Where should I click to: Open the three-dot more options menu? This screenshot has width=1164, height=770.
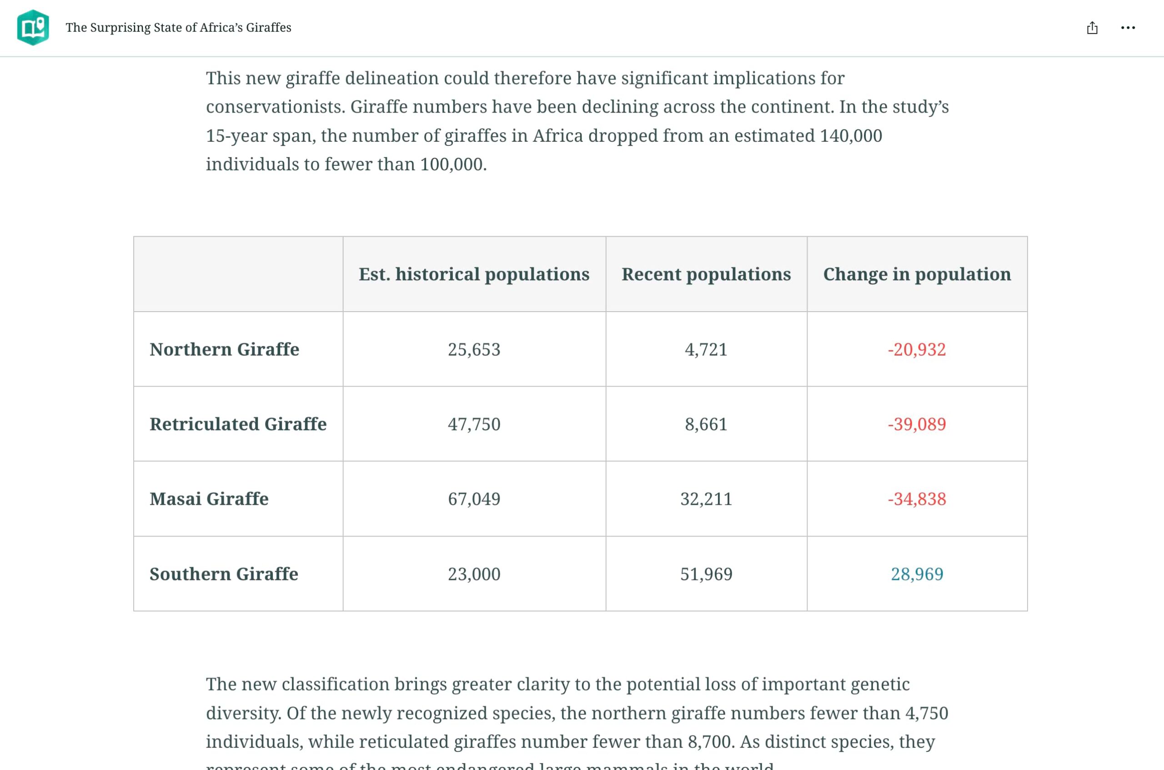coord(1128,28)
